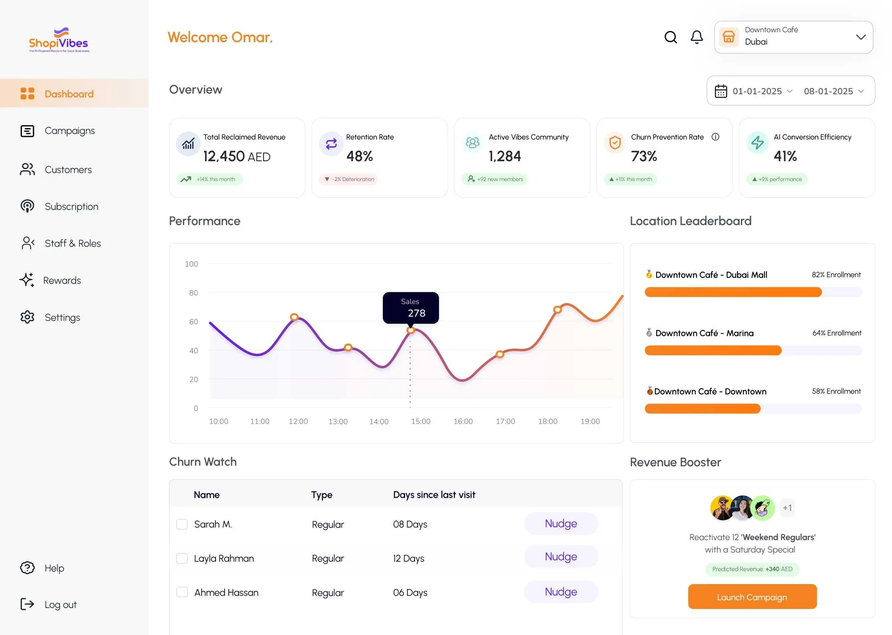Open notifications bell icon

[x=697, y=37]
